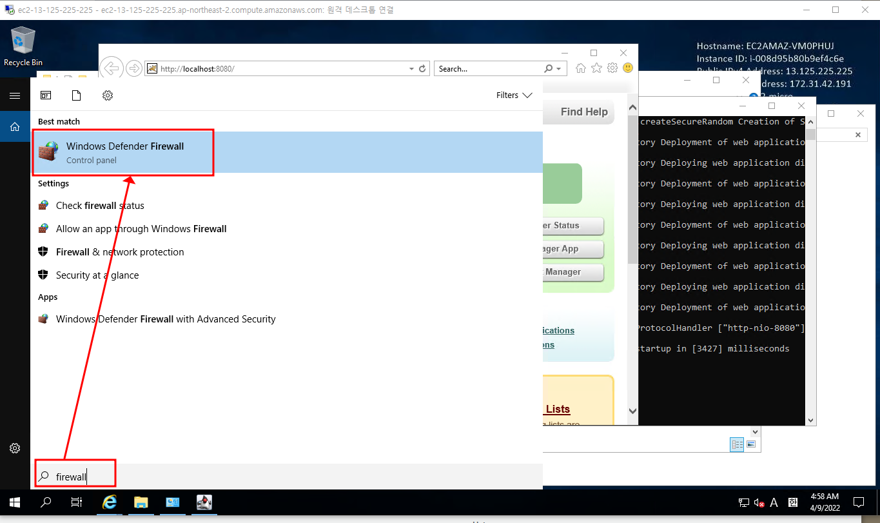This screenshot has width=880, height=523.
Task: Open File Explorer from the taskbar
Action: [x=141, y=502]
